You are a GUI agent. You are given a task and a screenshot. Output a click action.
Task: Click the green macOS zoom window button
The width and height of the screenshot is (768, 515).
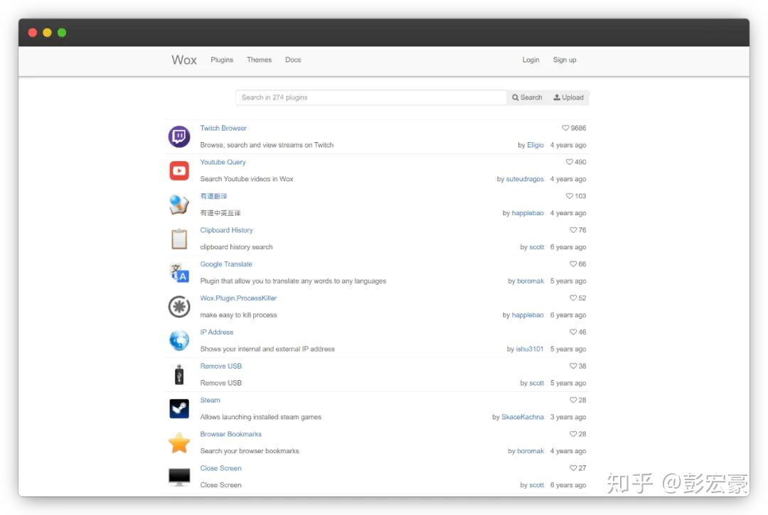tap(62, 33)
